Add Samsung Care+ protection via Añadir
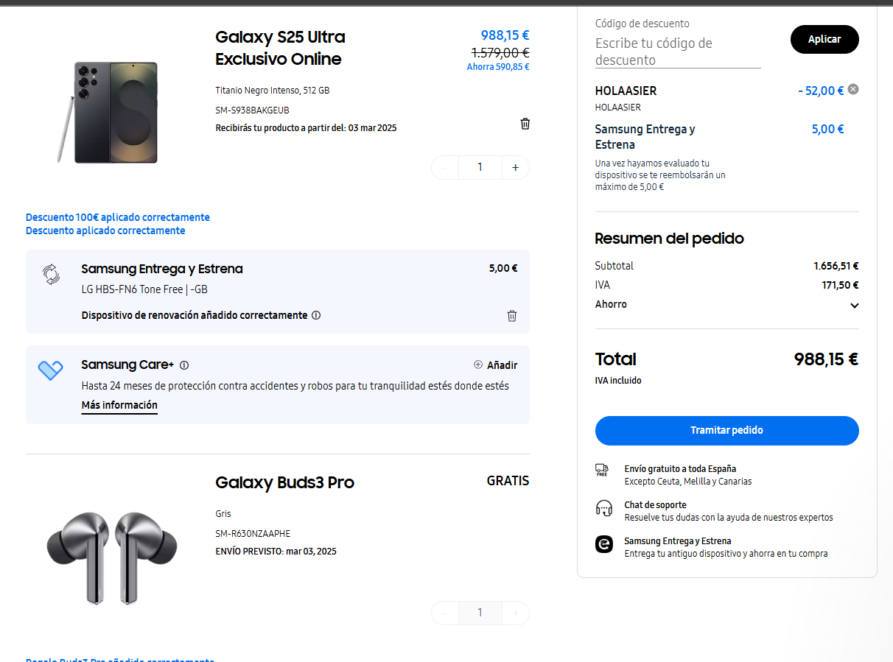Screen dimensions: 893x662 click(495, 365)
